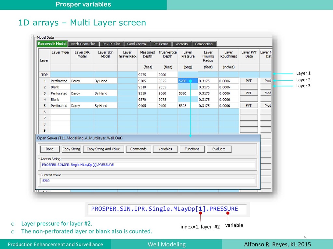Image resolution: width=333 pixels, height=249 pixels.
Task: Select the Sand Control tab
Action: click(137, 44)
